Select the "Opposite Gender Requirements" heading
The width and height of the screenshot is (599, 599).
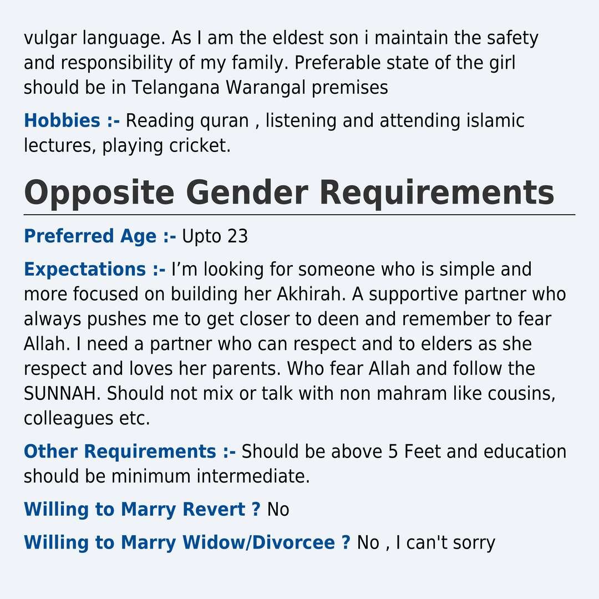point(288,192)
